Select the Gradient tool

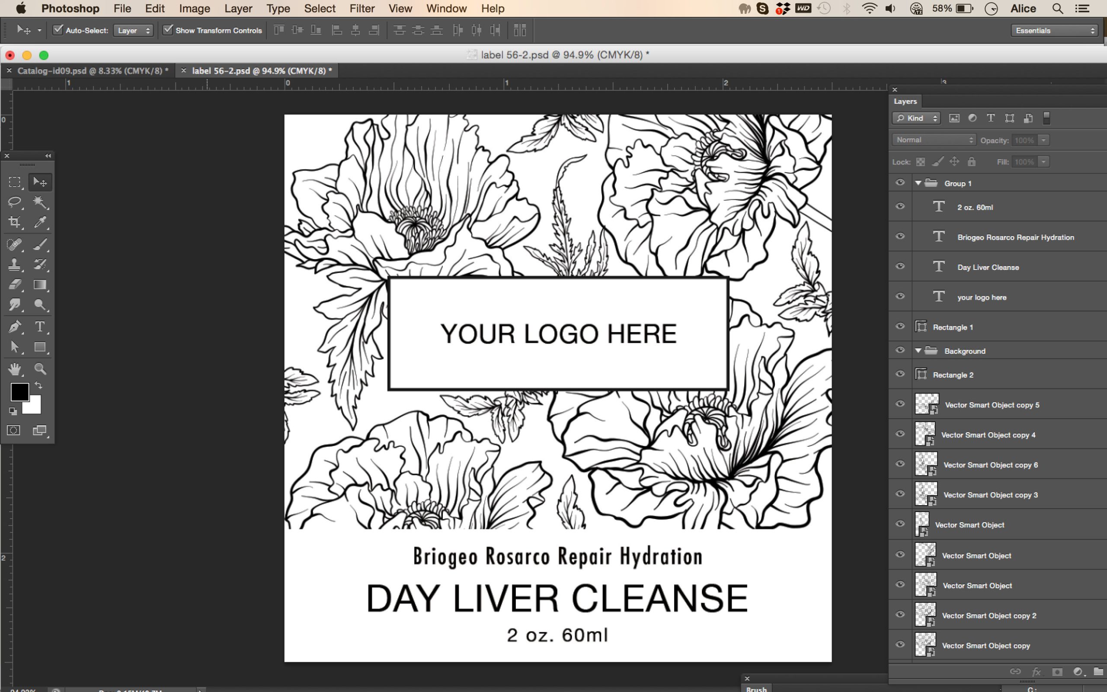(x=40, y=285)
